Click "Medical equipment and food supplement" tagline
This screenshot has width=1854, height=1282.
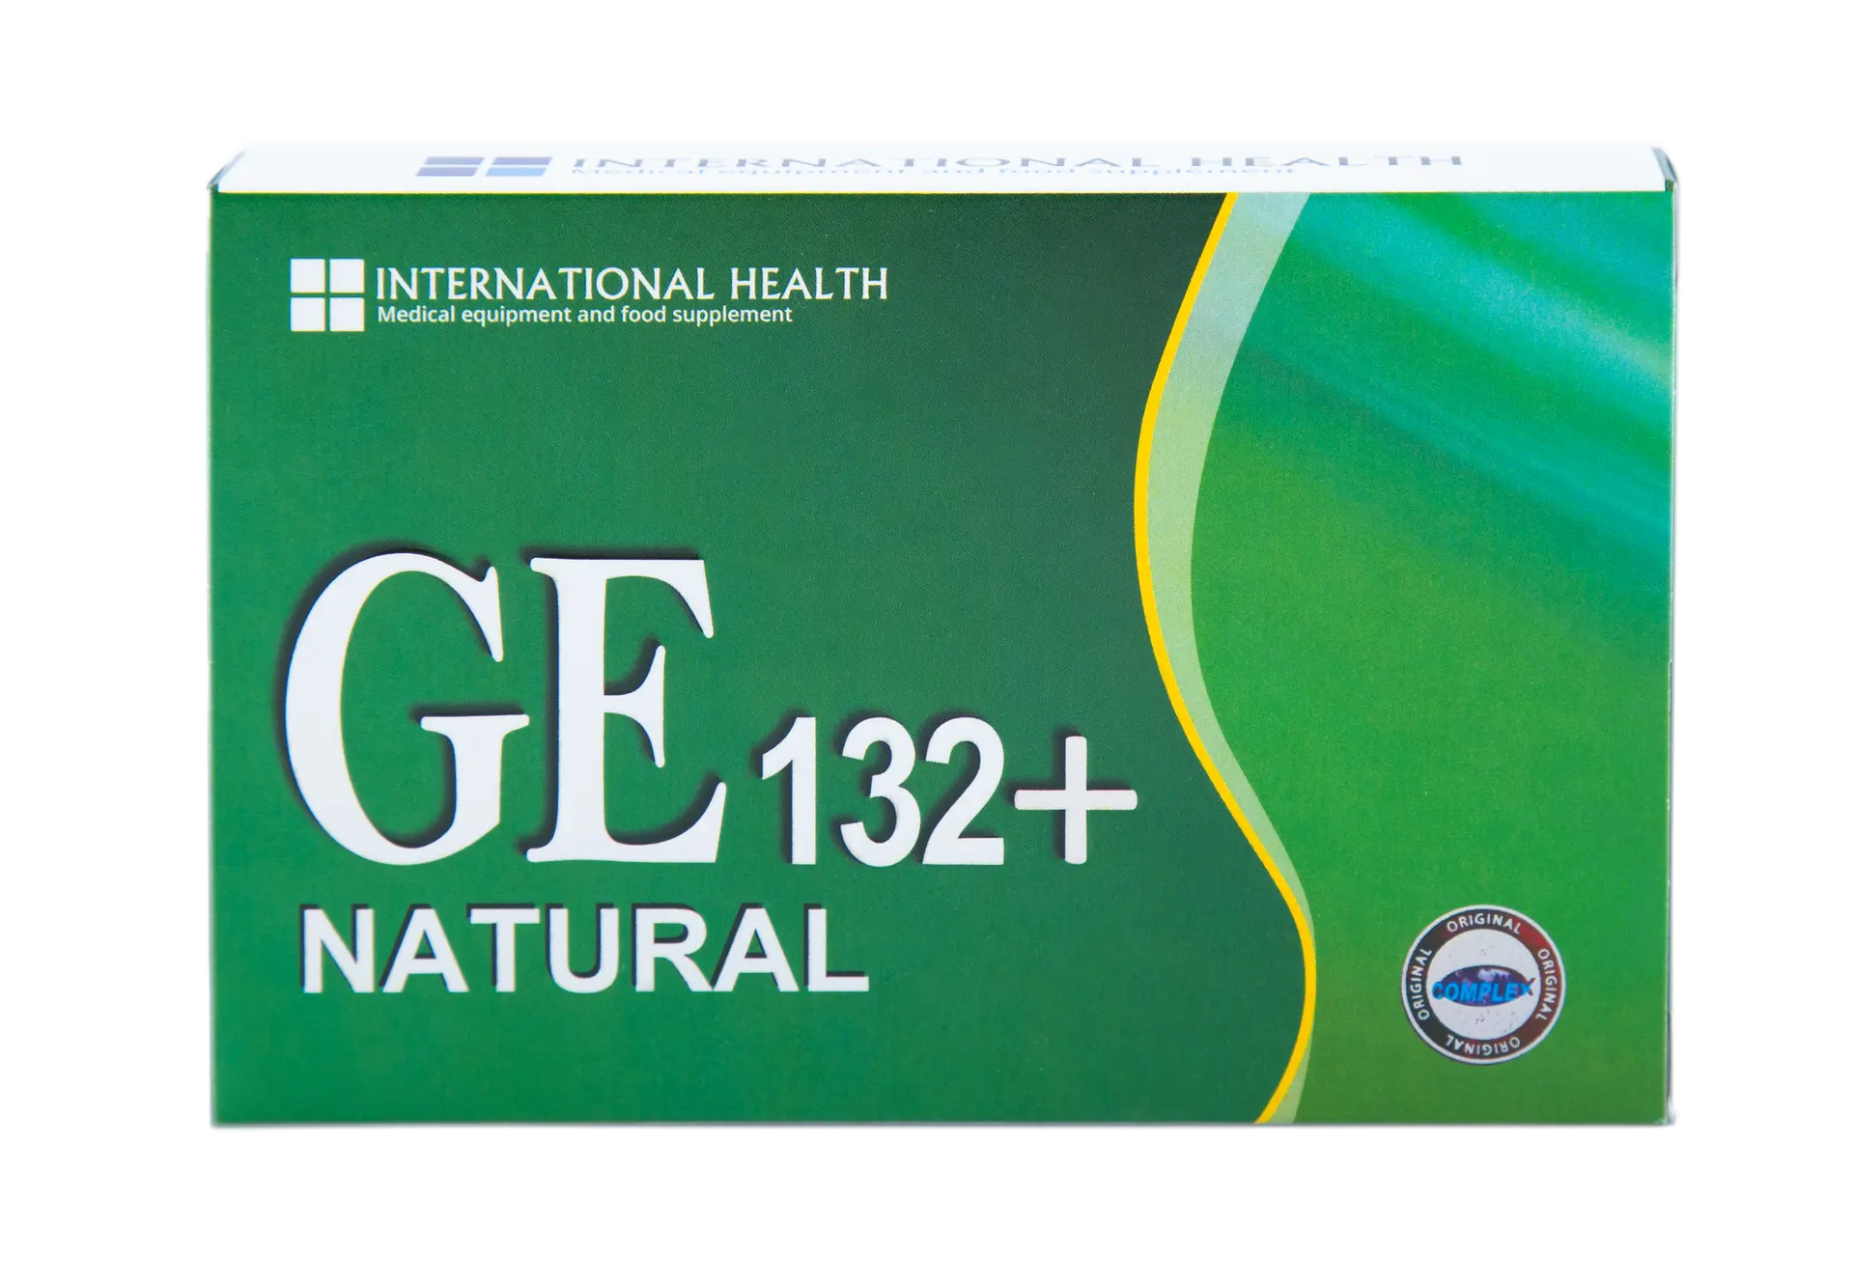pyautogui.click(x=584, y=316)
